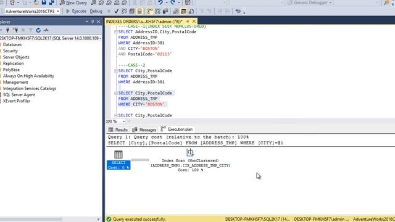Image resolution: width=395 pixels, height=222 pixels.
Task: Select the SELECT Cost 0% plan node
Action: 118,160
